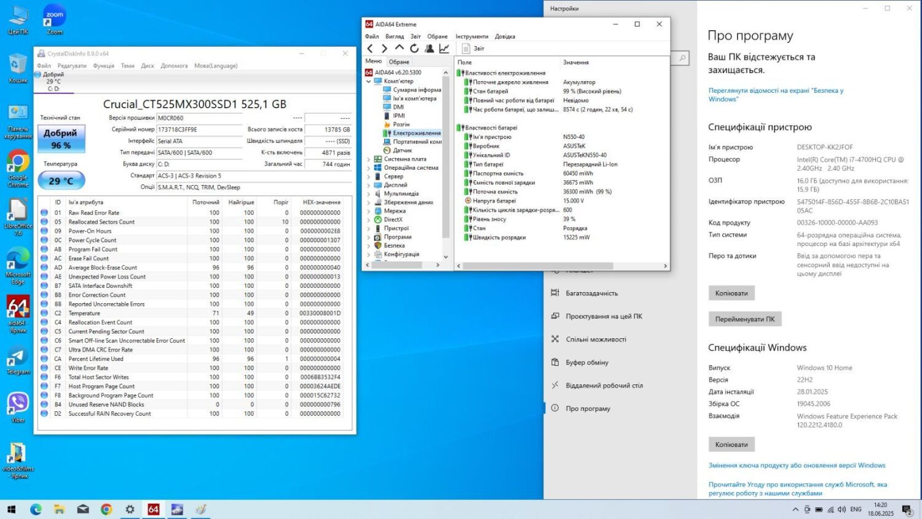Click the blue disk status circle for C: D:
This screenshot has height=519, width=922.
pyautogui.click(x=38, y=75)
